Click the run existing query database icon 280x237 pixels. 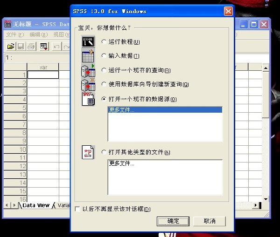point(88,70)
